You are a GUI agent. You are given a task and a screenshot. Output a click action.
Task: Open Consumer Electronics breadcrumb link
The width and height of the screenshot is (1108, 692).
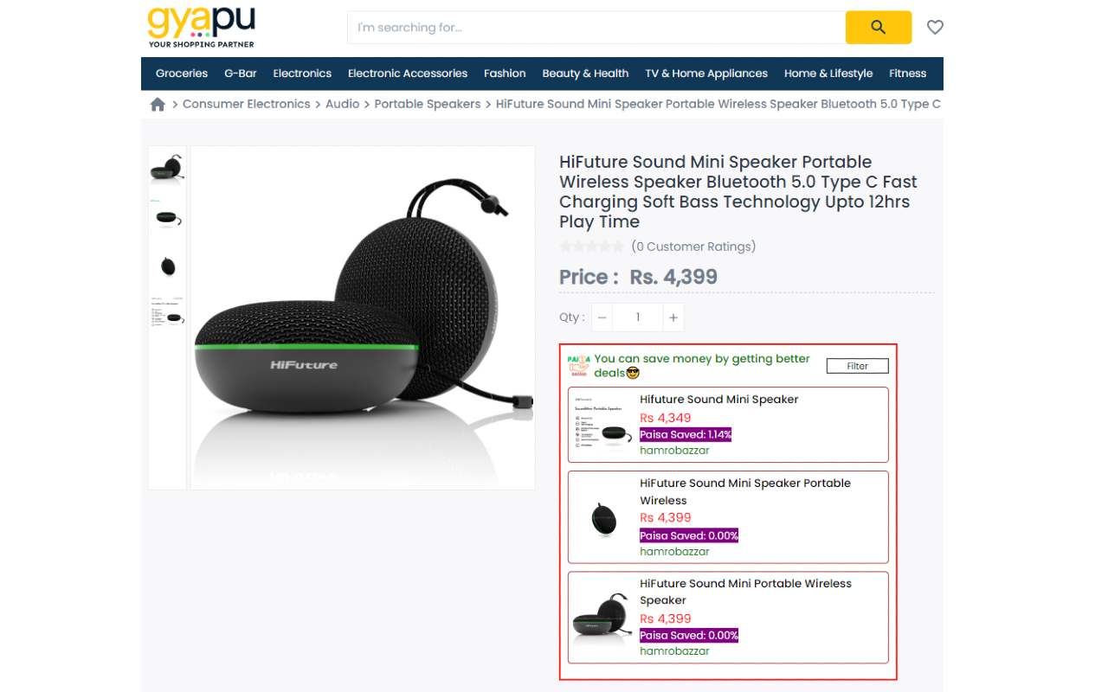coord(247,104)
